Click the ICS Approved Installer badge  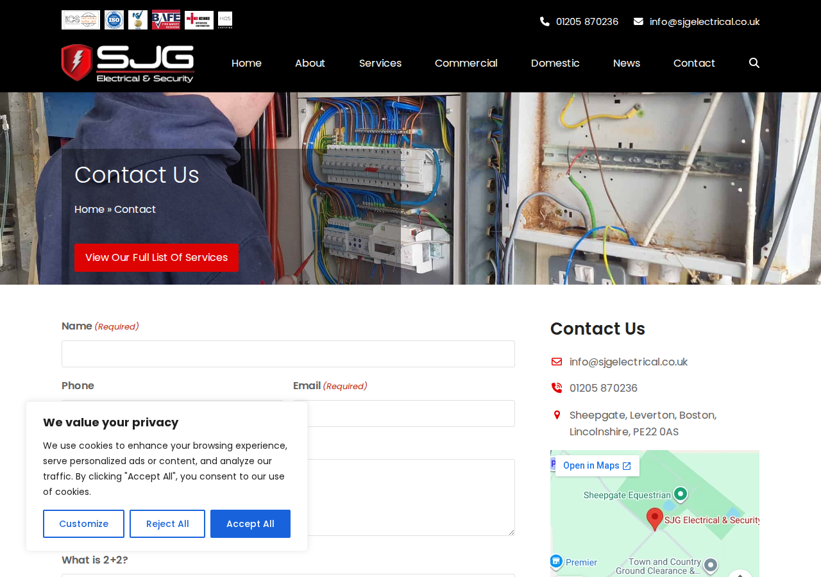pyautogui.click(x=81, y=20)
